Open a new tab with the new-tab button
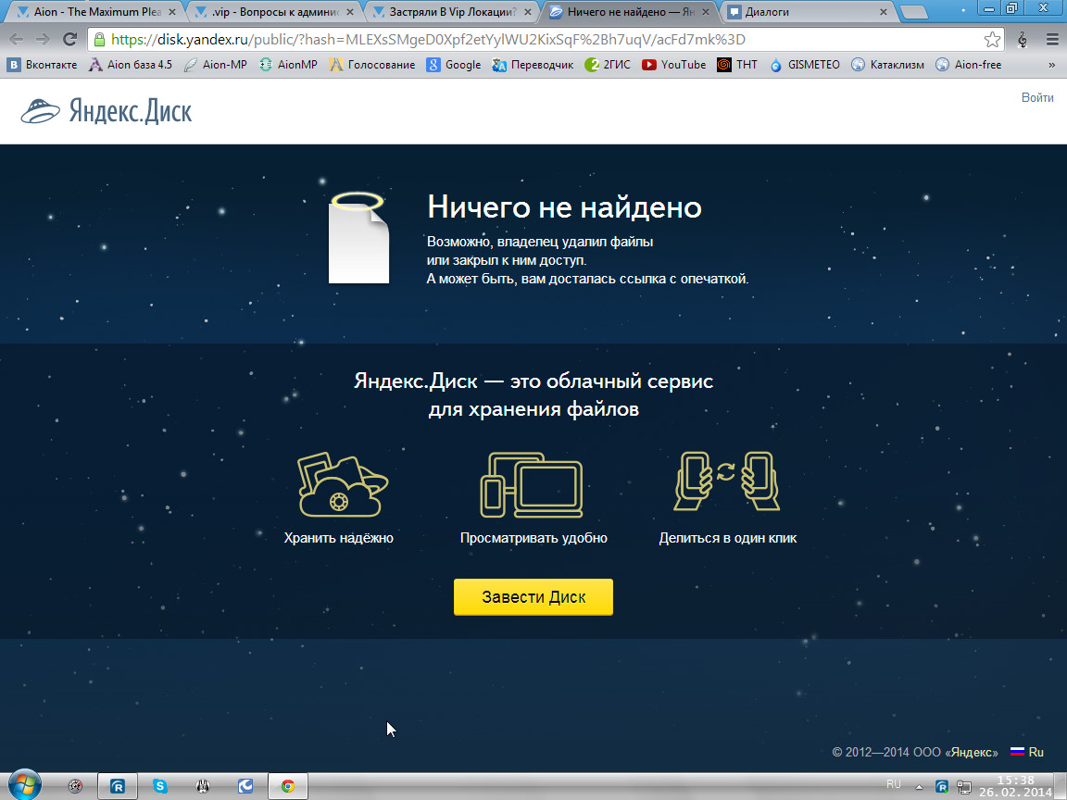 pos(914,12)
